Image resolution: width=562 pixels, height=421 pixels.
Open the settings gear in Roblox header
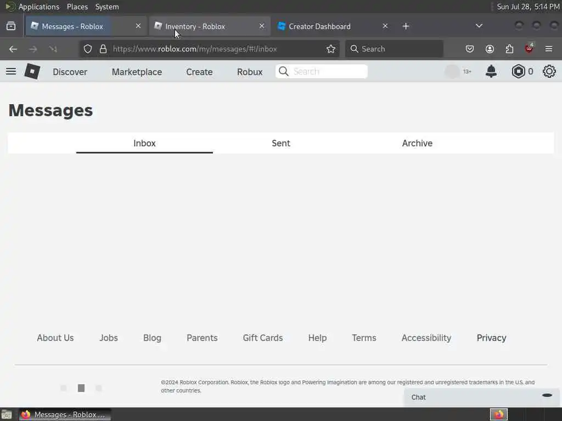coord(549,72)
